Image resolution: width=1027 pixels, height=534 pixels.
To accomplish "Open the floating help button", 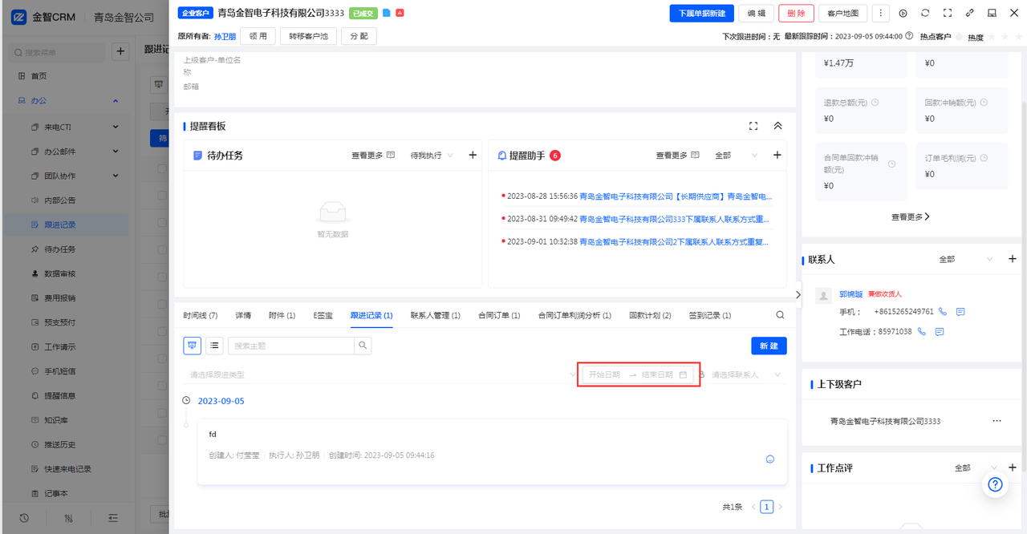I will click(x=995, y=484).
